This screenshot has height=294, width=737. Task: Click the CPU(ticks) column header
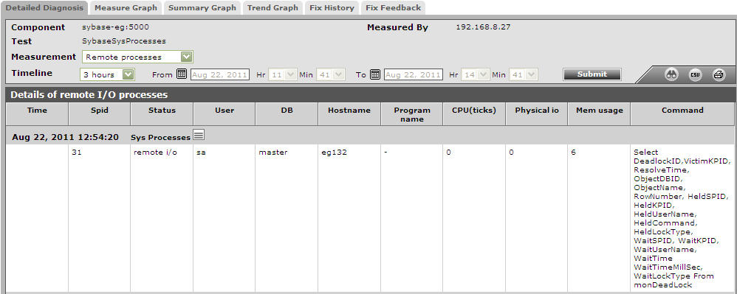click(x=474, y=114)
